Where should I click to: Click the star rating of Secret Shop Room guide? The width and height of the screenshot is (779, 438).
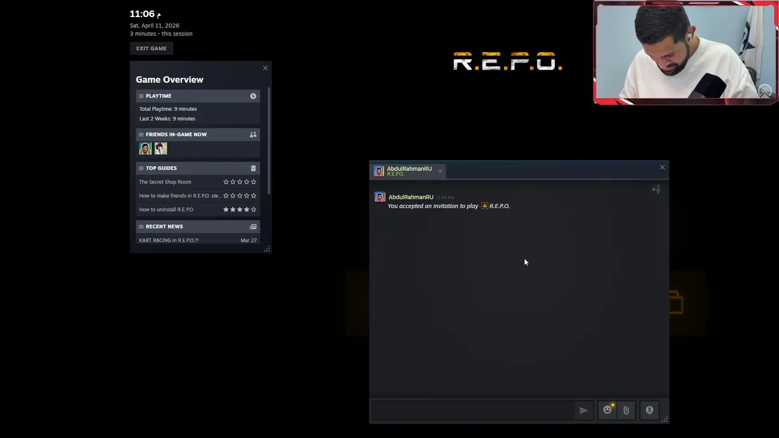tap(240, 182)
